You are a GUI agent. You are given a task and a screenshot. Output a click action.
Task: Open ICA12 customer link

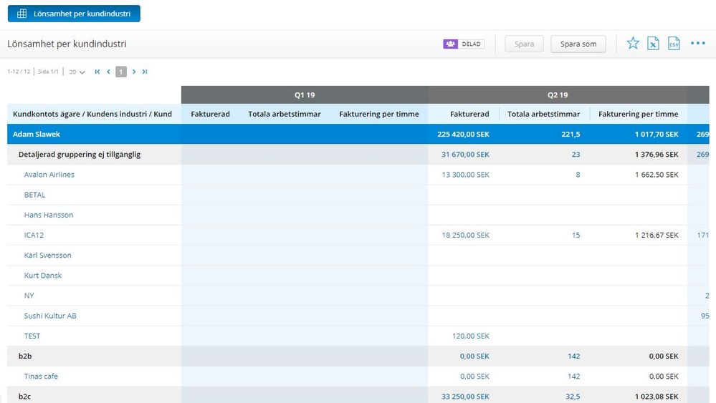[x=34, y=236]
